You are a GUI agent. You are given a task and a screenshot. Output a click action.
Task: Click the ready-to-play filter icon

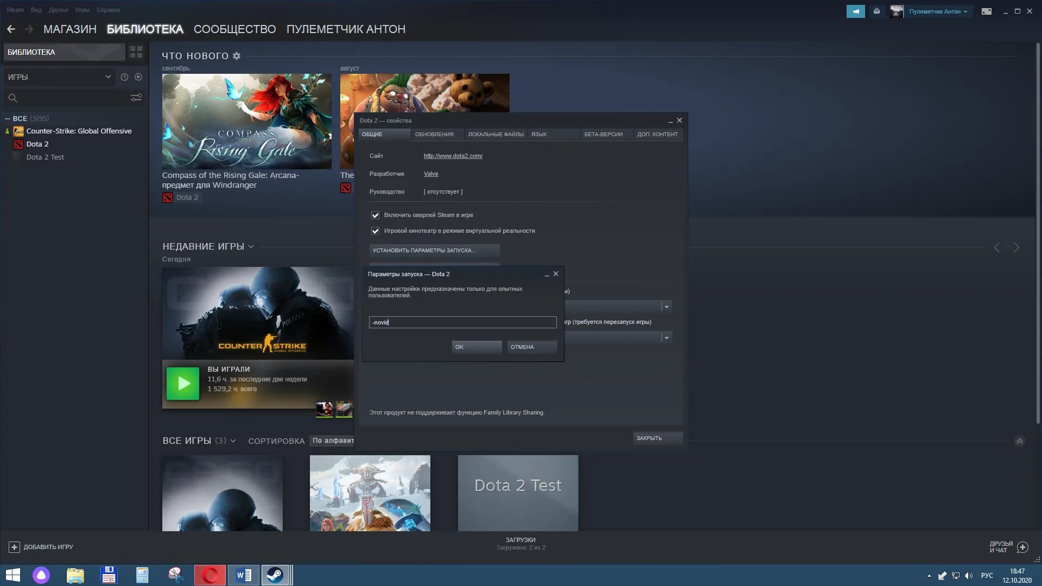click(138, 77)
